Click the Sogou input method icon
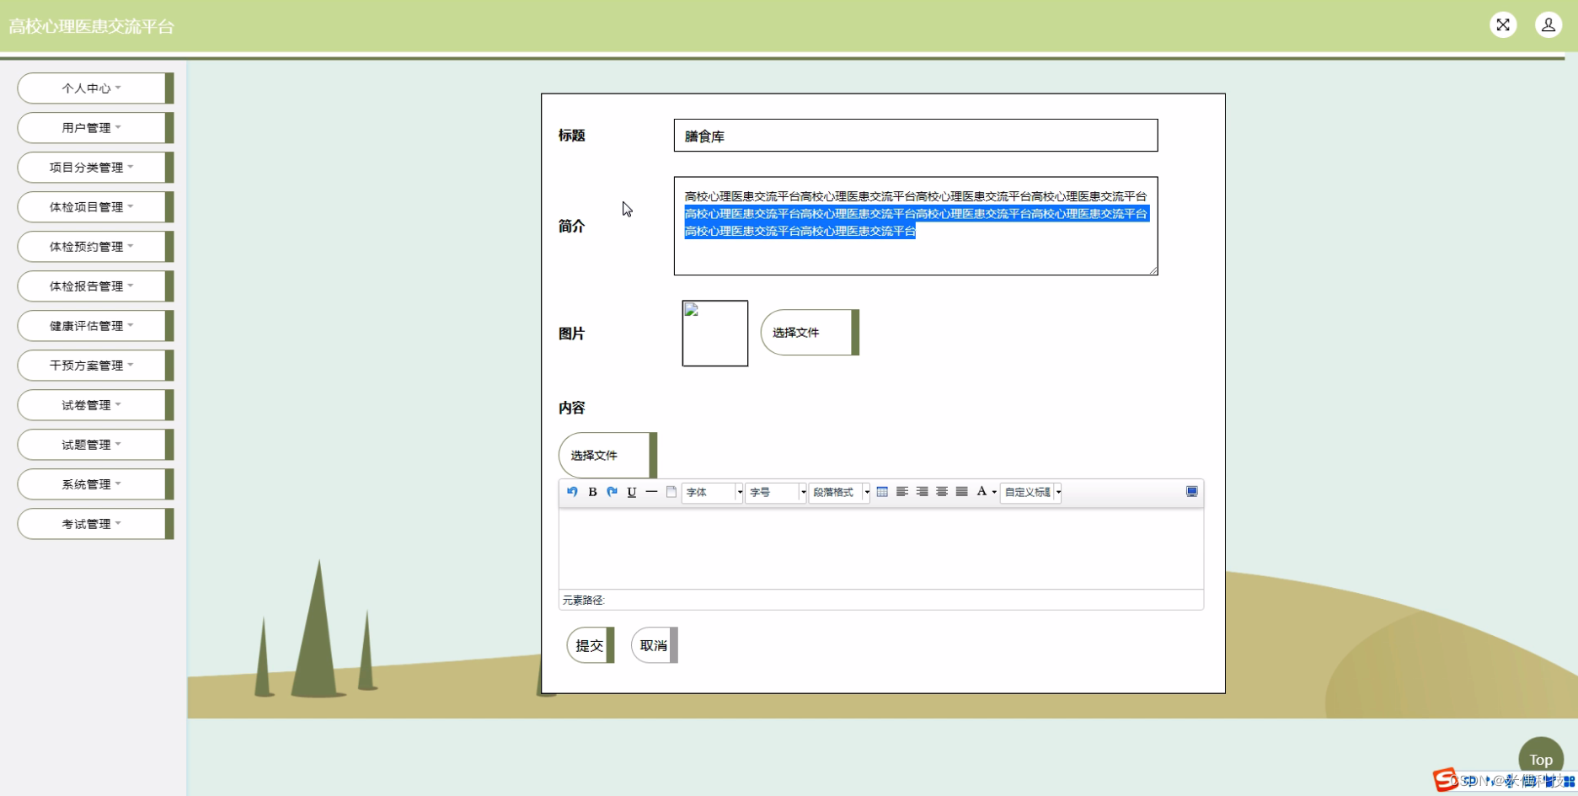The height and width of the screenshot is (796, 1578). [1444, 780]
